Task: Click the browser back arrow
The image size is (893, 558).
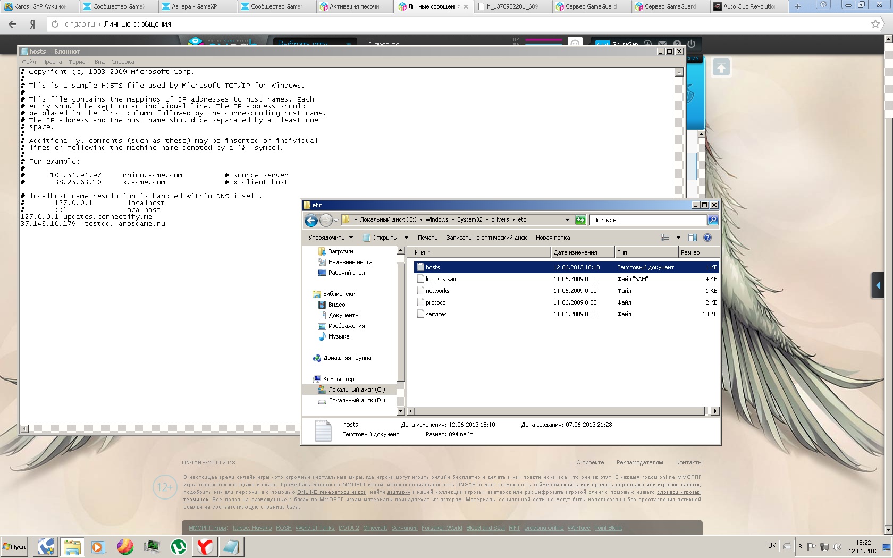Action: [x=13, y=24]
